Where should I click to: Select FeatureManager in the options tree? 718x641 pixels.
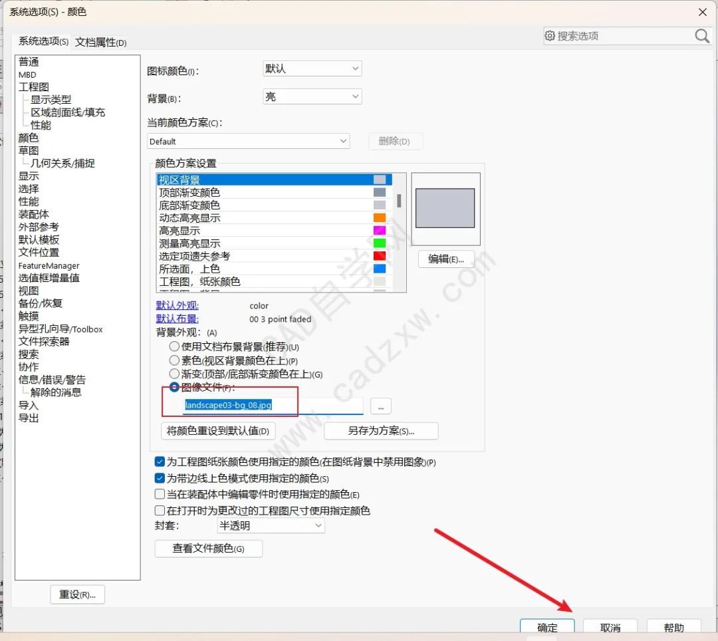49,265
